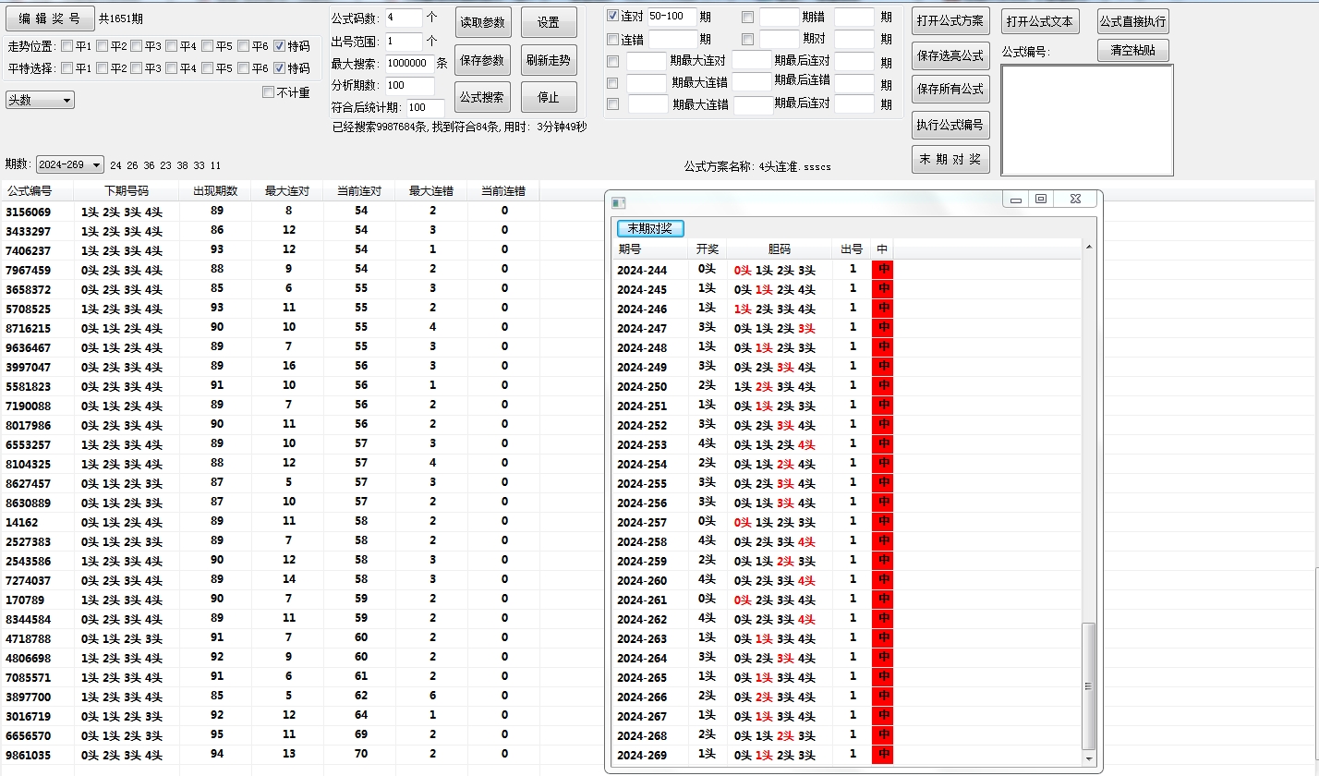Tick the 连错 checkbox
This screenshot has width=1319, height=776.
[612, 40]
